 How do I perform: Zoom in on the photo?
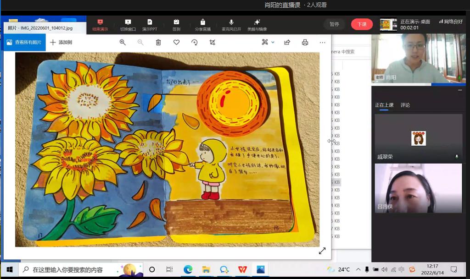[123, 42]
